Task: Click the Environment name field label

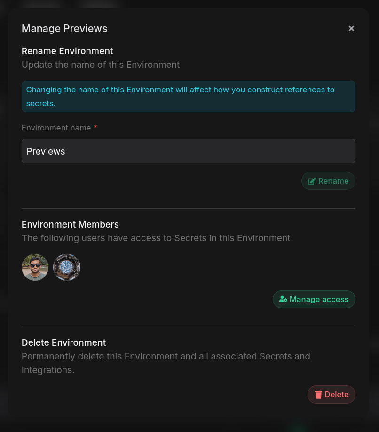Action: click(x=56, y=128)
